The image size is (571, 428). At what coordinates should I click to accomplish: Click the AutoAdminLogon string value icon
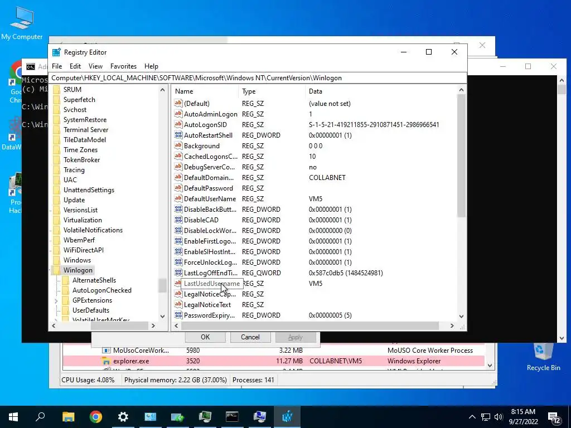178,114
